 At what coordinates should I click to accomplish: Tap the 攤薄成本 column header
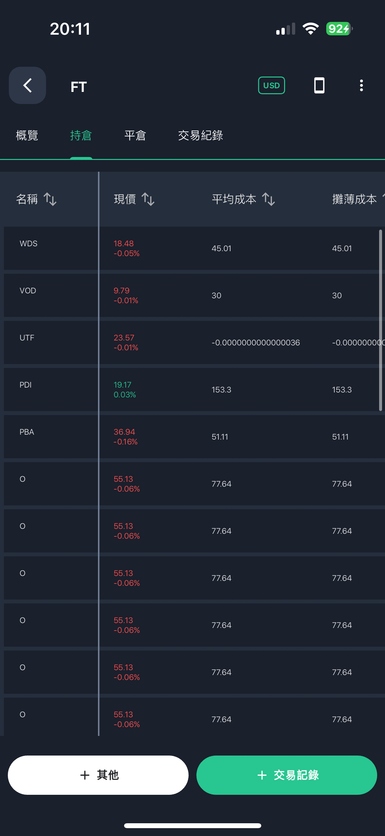point(354,199)
